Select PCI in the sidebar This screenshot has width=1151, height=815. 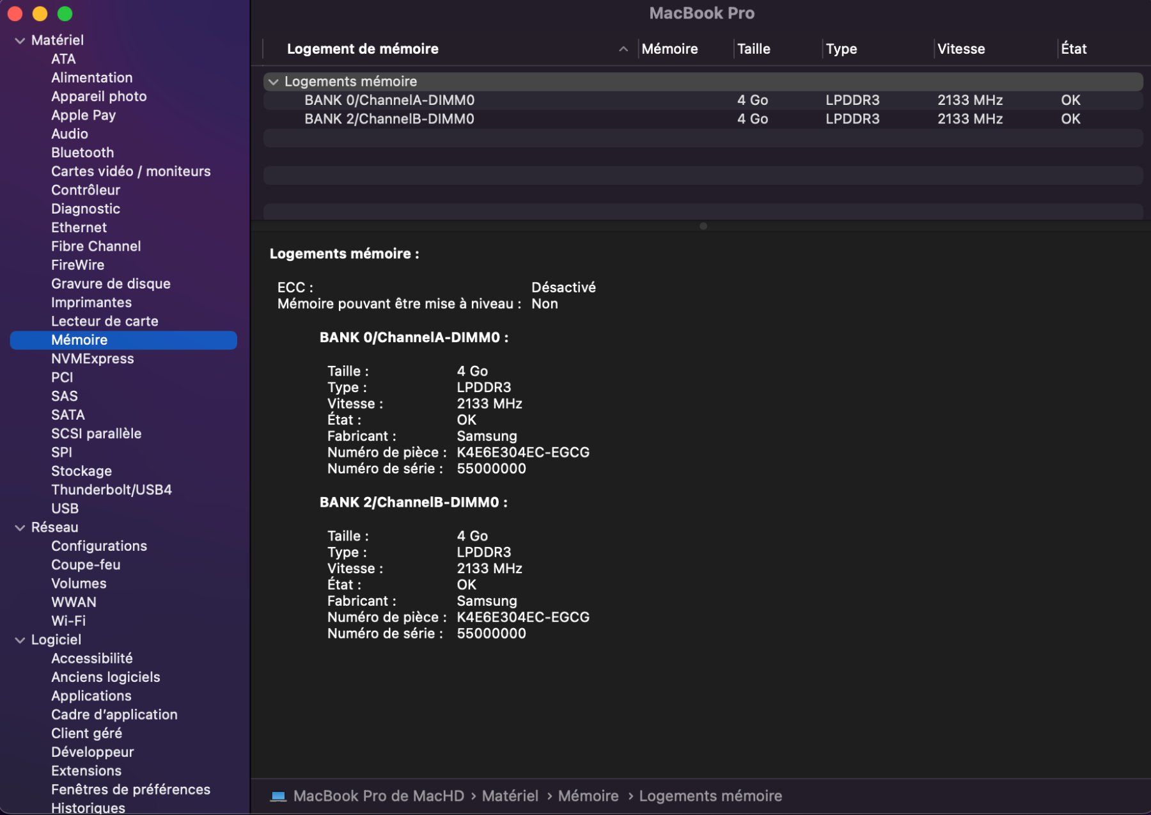(62, 377)
